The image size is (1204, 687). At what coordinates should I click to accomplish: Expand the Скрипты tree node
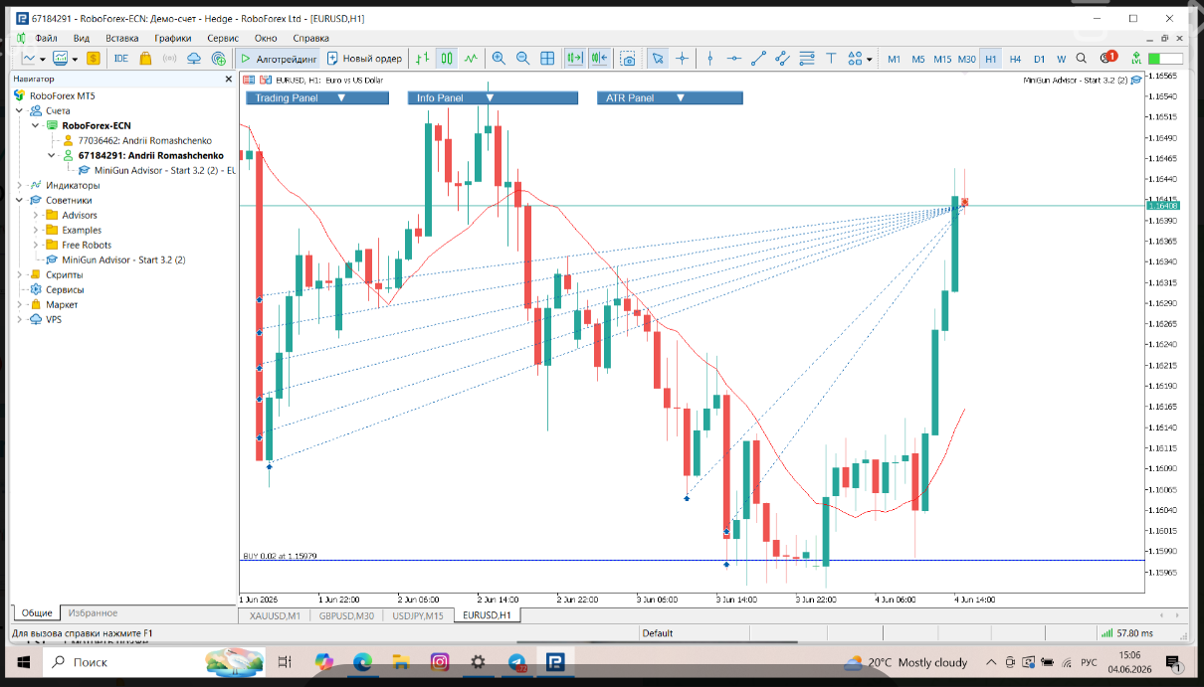coord(21,274)
